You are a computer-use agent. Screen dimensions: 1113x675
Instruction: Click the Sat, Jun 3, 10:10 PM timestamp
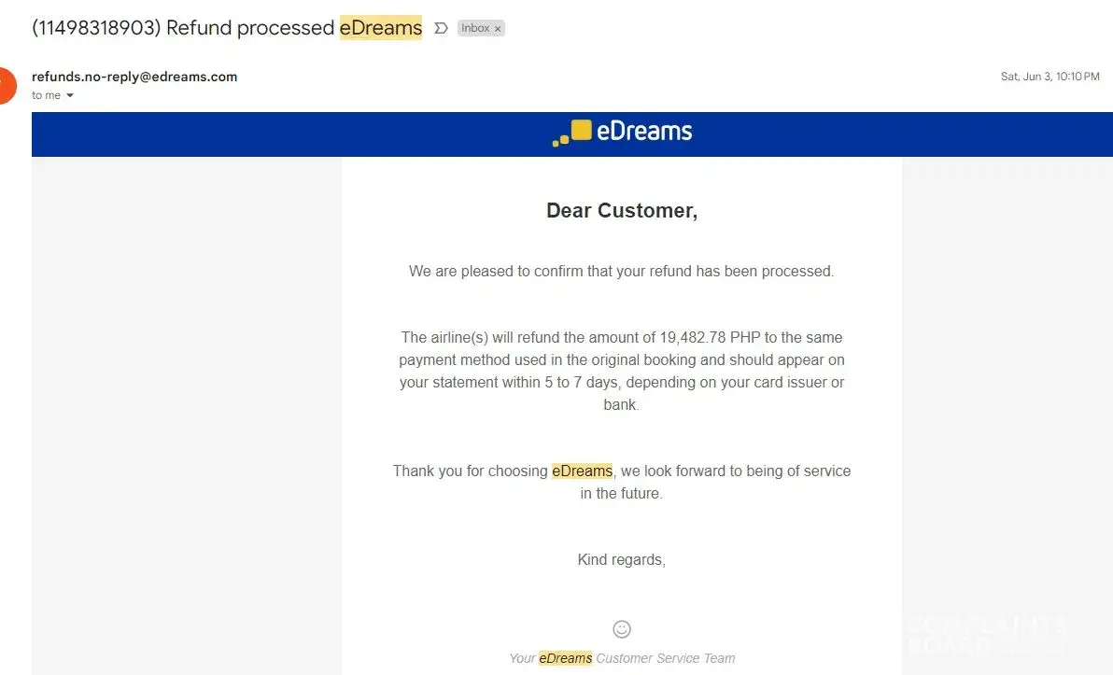point(1050,77)
